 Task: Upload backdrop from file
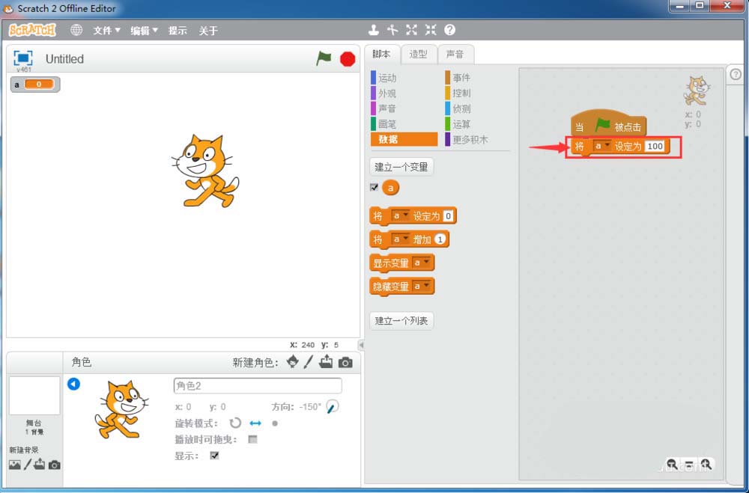[x=40, y=465]
